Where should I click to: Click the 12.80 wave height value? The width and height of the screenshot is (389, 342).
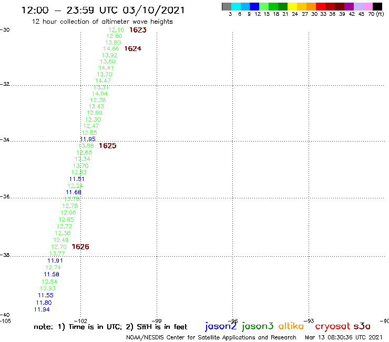(x=115, y=36)
